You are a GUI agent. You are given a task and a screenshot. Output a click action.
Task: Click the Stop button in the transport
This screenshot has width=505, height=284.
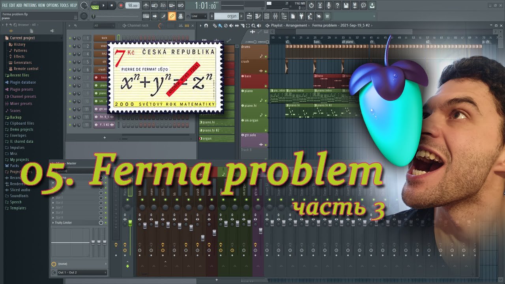pos(112,6)
